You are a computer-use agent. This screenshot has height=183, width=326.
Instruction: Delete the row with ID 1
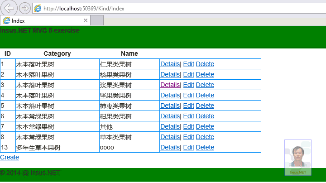pos(205,64)
